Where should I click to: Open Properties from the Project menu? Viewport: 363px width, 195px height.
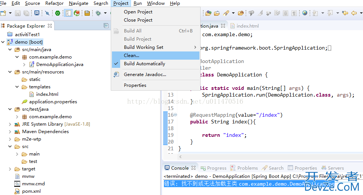tap(156, 85)
